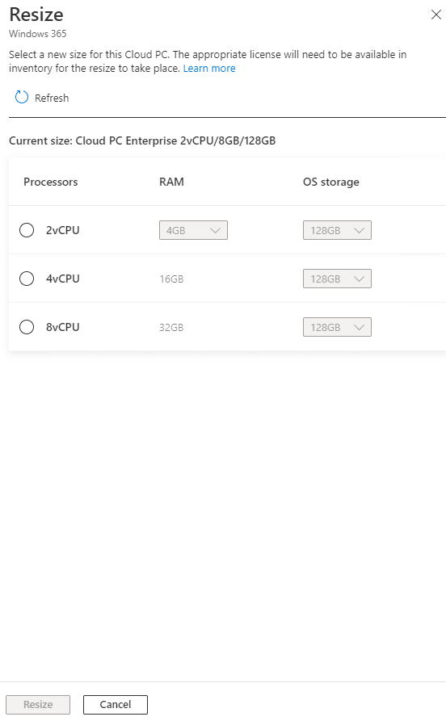Viewport: 446px width, 721px height.
Task: Pick the 8vCPU radio button
Action: (27, 327)
